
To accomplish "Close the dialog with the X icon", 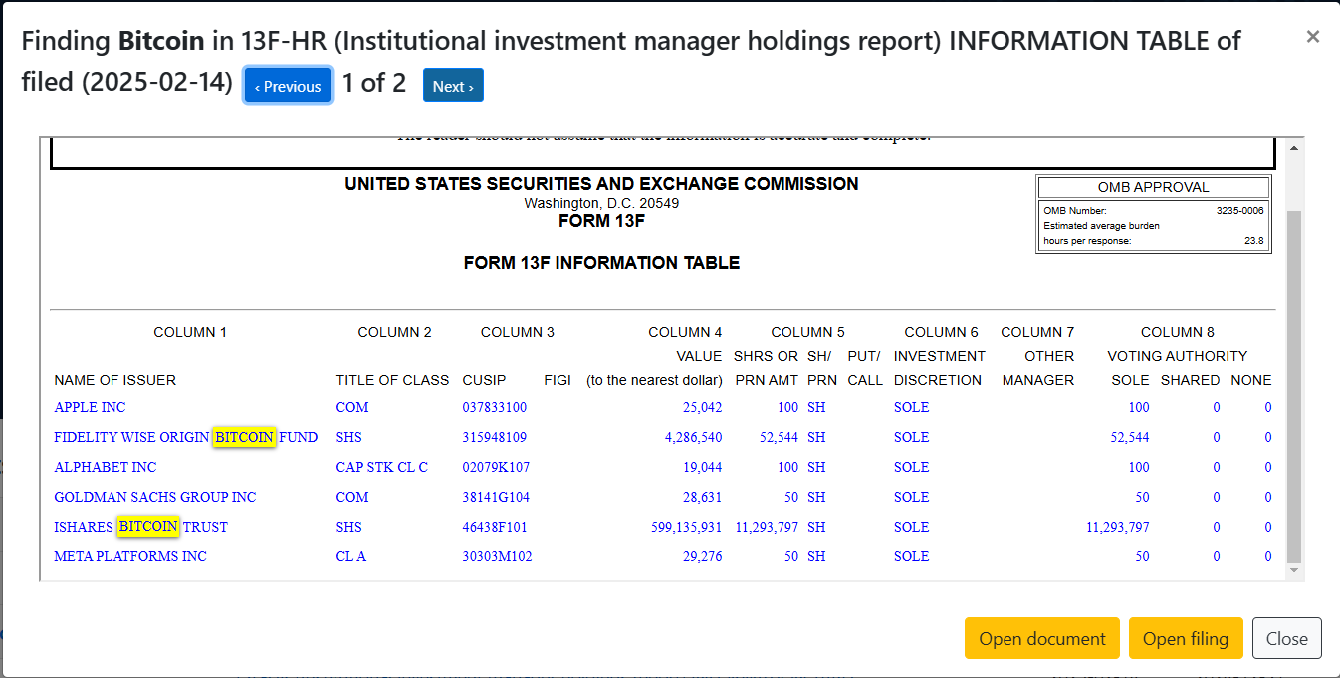I will pos(1312,37).
